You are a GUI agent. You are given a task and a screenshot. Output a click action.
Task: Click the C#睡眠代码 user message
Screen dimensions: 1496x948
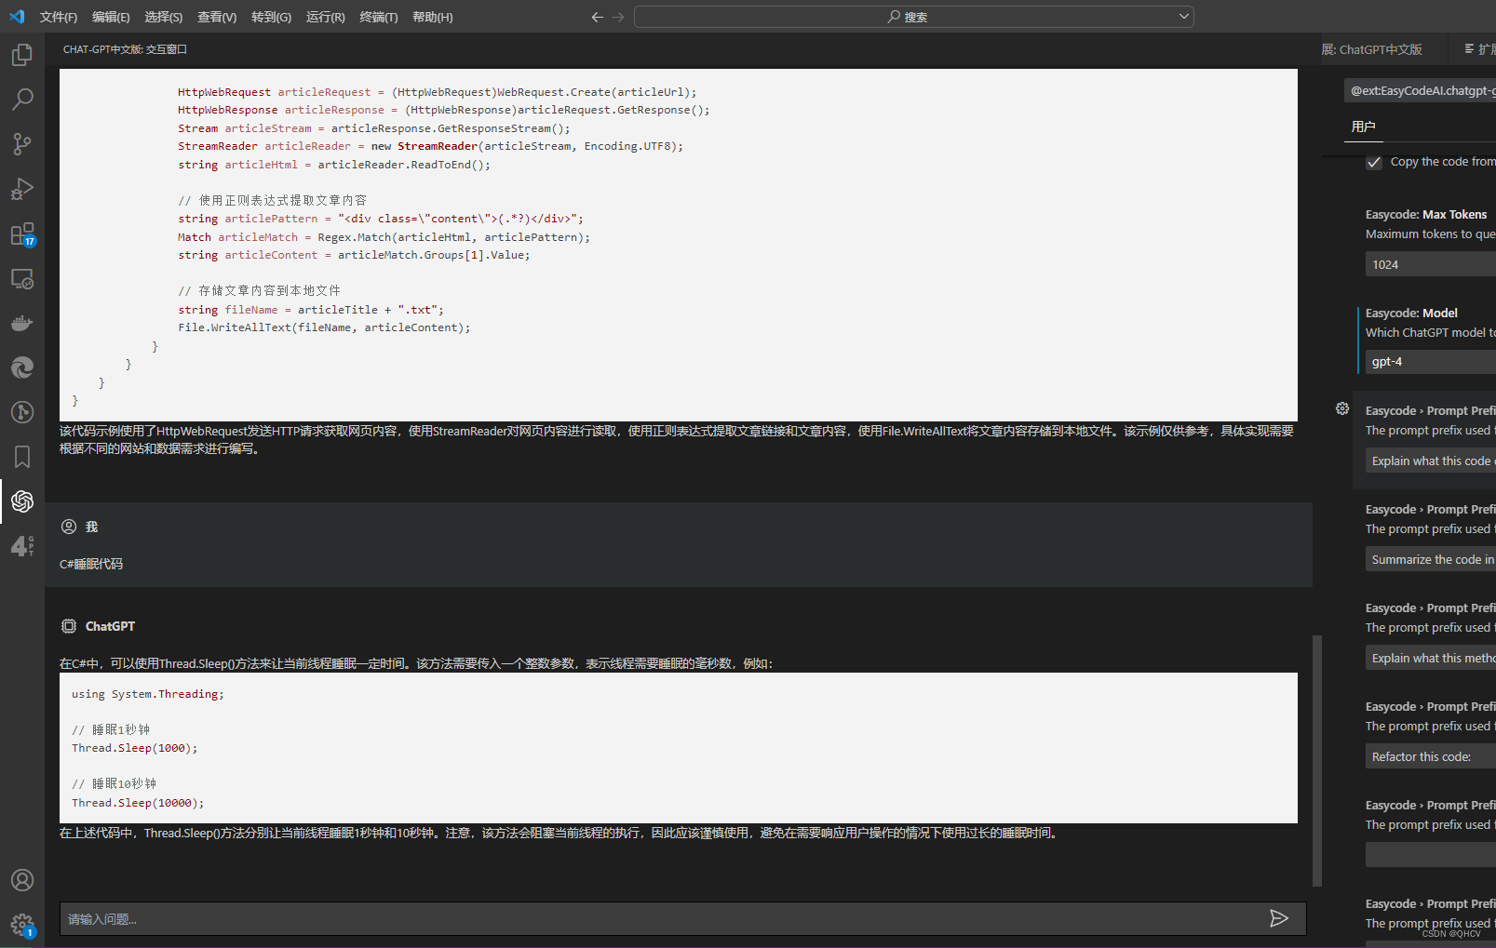tap(91, 564)
